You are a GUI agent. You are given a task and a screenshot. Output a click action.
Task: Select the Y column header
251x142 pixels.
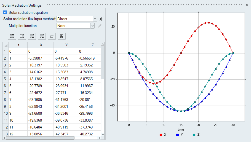(x=66, y=45)
